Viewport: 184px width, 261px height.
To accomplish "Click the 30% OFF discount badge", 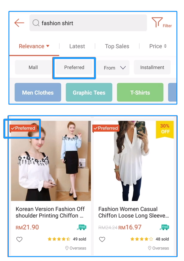I will (165, 129).
